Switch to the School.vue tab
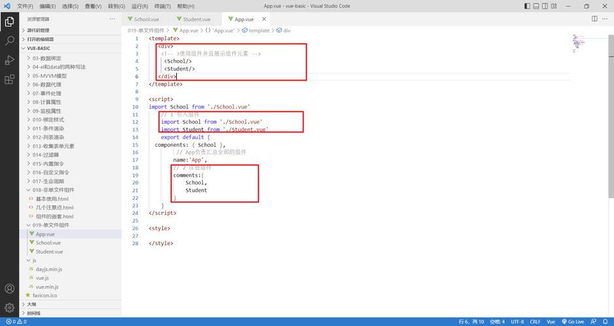 click(x=146, y=19)
